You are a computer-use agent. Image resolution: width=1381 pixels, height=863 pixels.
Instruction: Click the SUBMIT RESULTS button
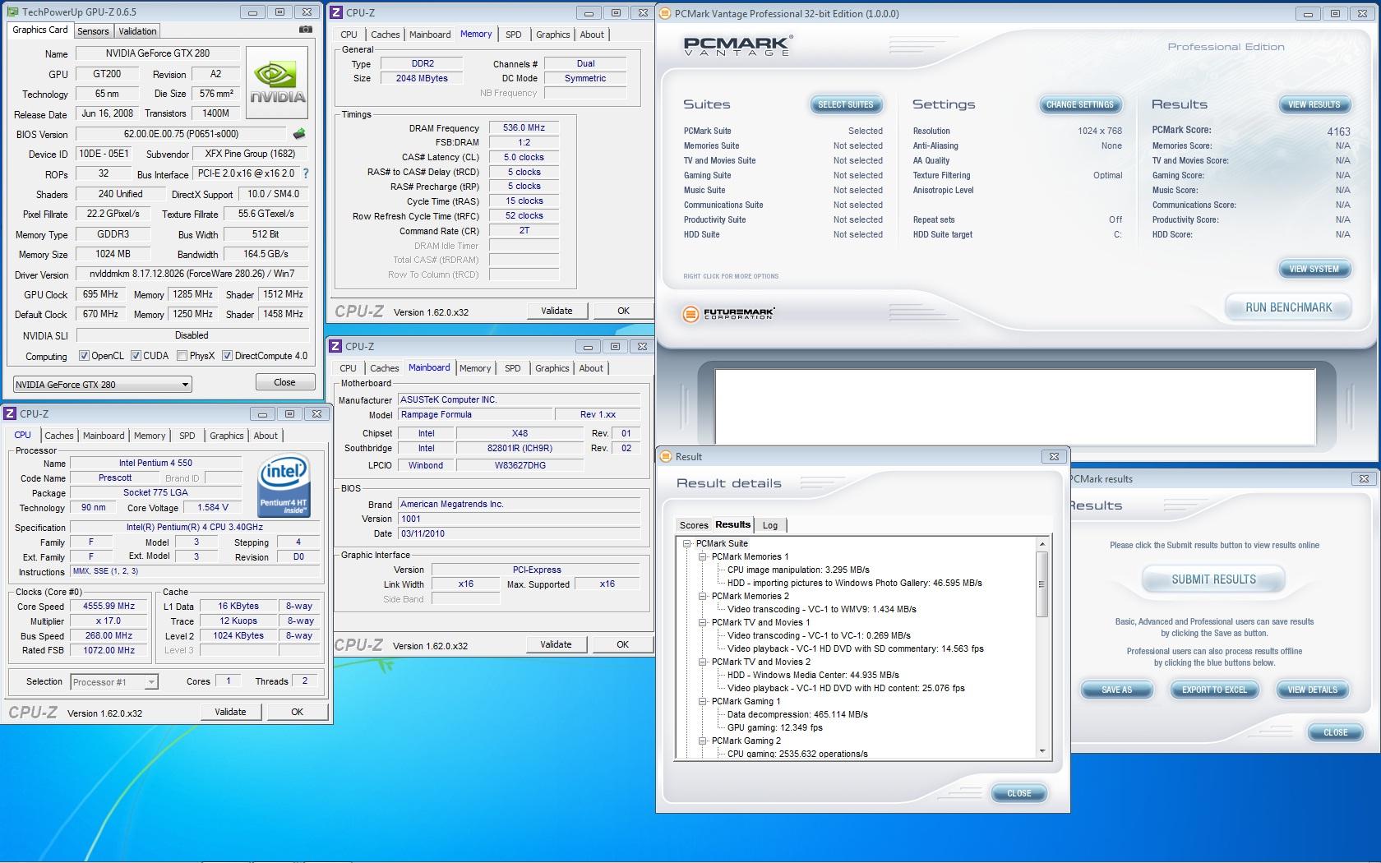(1213, 579)
